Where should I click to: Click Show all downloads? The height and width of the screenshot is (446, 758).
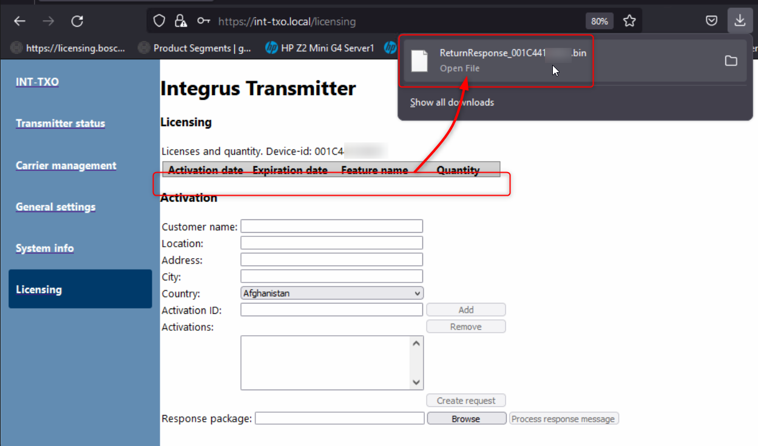tap(452, 102)
